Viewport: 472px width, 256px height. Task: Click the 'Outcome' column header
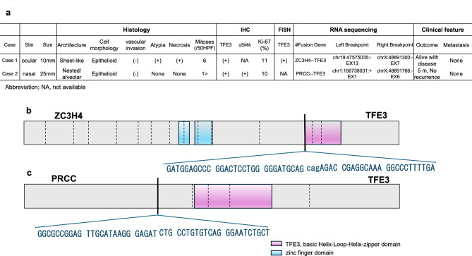[x=427, y=45]
